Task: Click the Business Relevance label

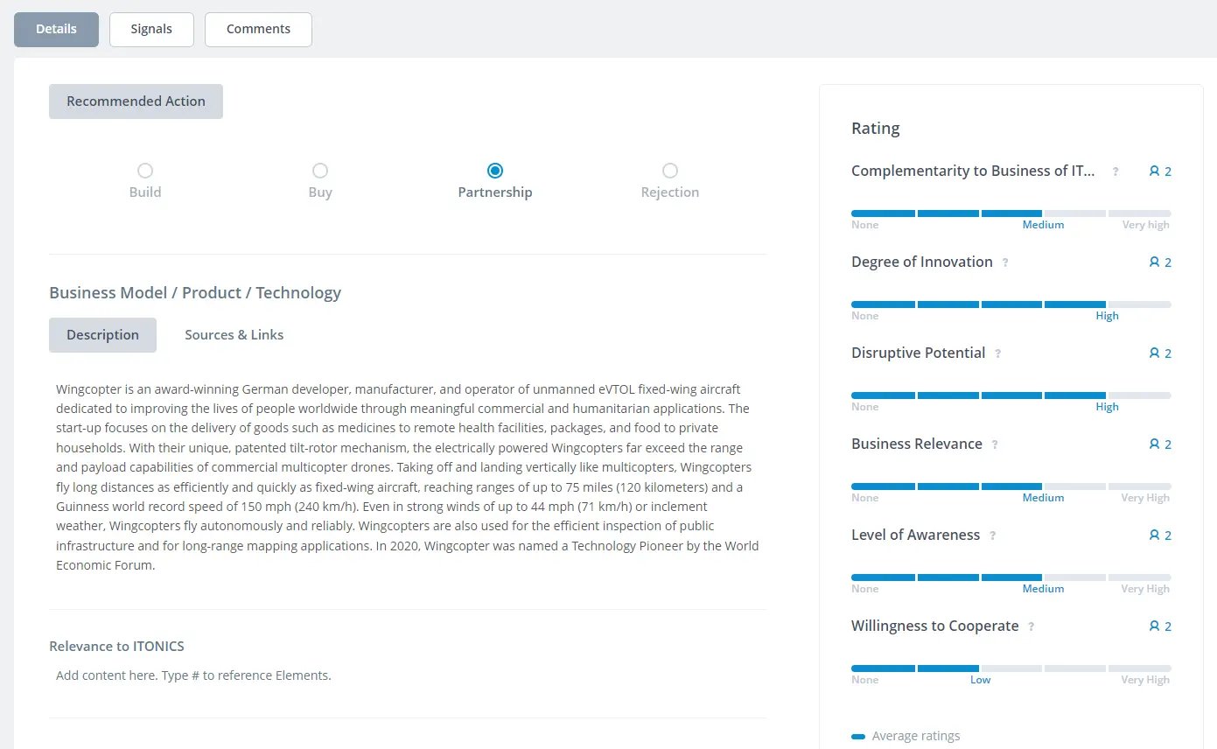Action: [917, 444]
